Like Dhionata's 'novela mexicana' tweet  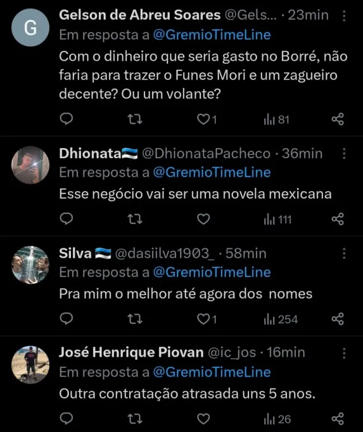[x=204, y=219]
